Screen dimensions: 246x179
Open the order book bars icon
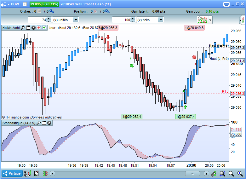tap(45, 174)
